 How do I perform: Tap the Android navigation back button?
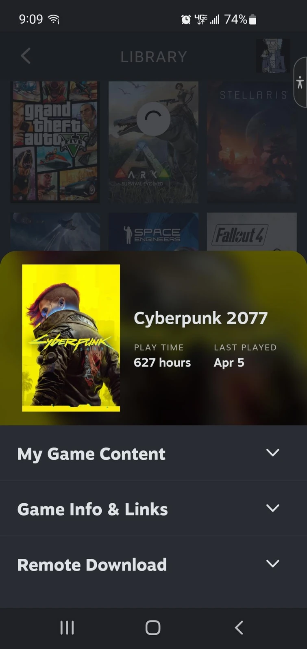click(239, 627)
